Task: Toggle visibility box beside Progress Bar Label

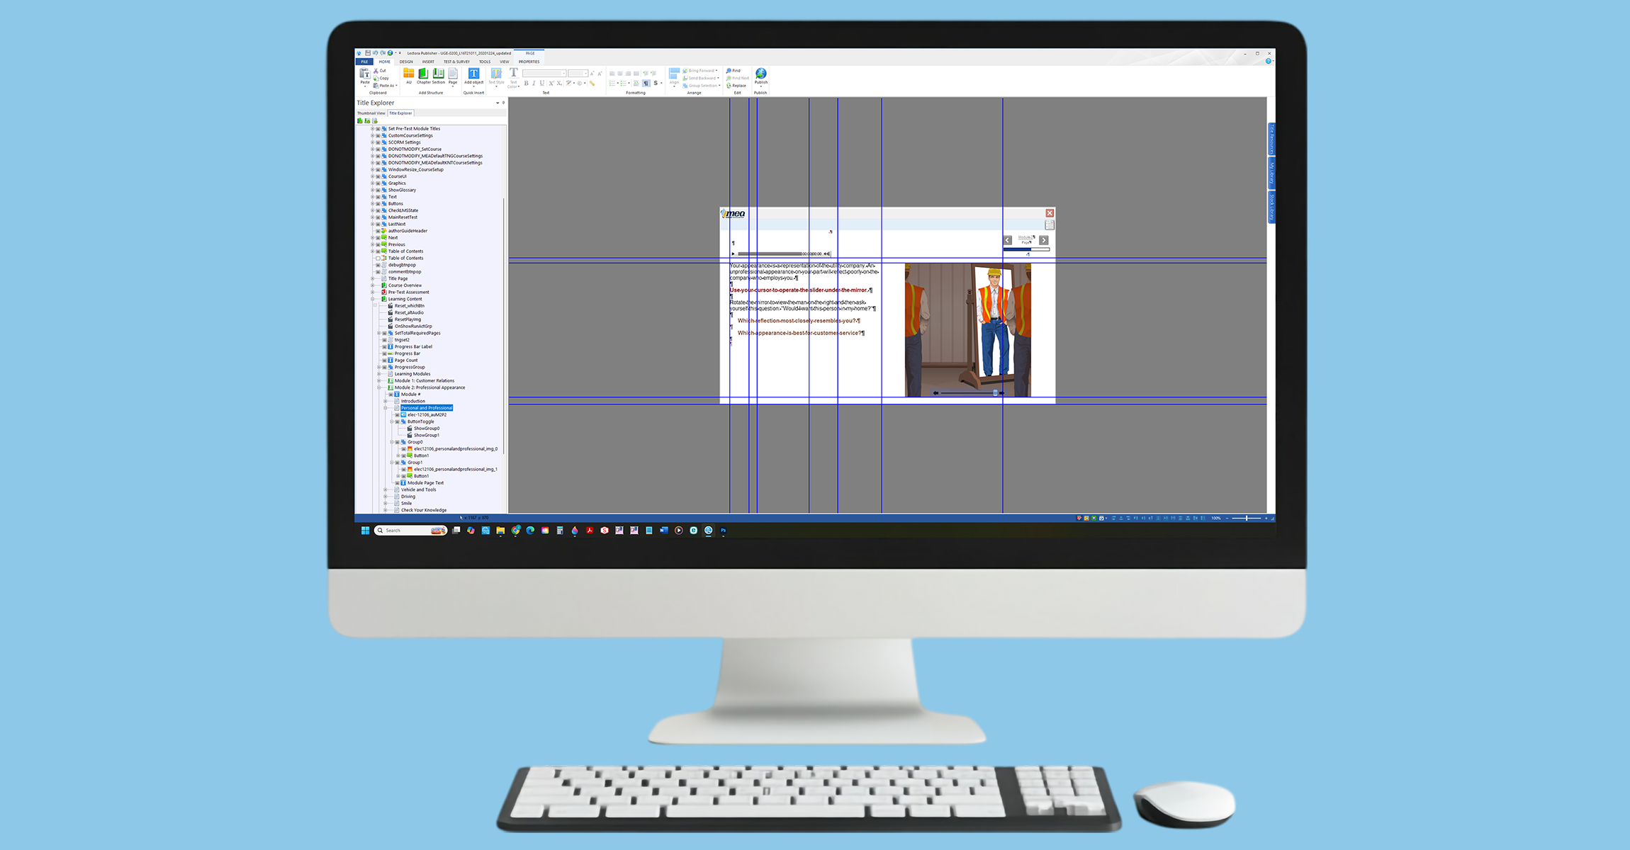Action: coord(385,346)
